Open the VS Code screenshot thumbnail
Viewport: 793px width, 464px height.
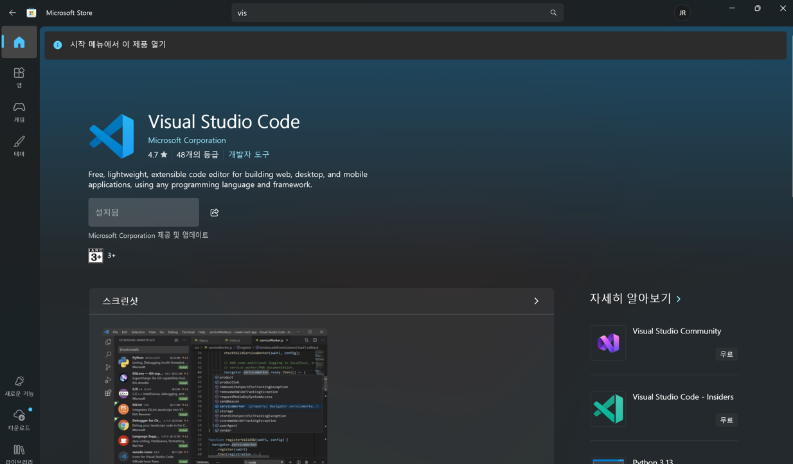coord(215,395)
